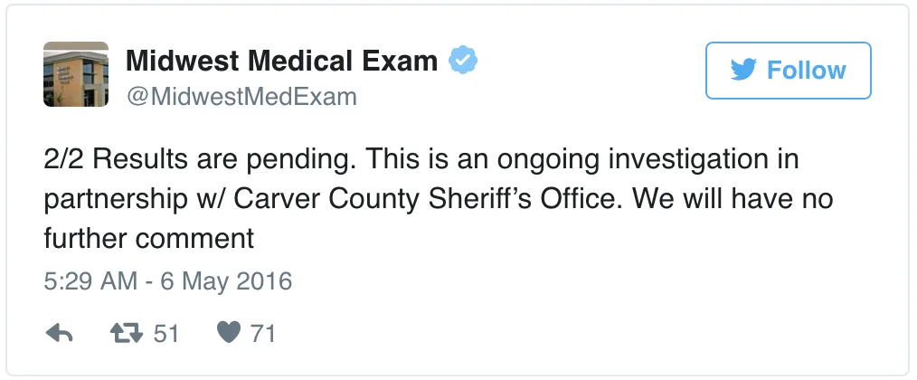Click the 5:29 AM time text
This screenshot has height=380, width=917.
(x=90, y=281)
